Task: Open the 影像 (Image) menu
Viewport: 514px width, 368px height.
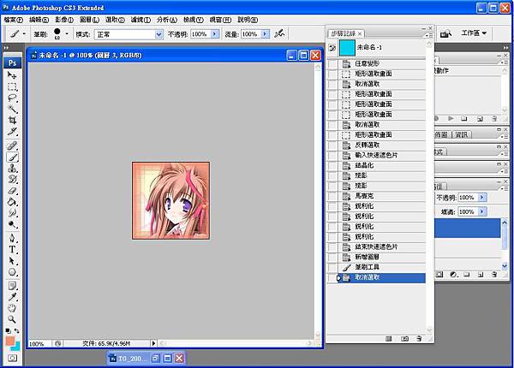Action: (64, 20)
